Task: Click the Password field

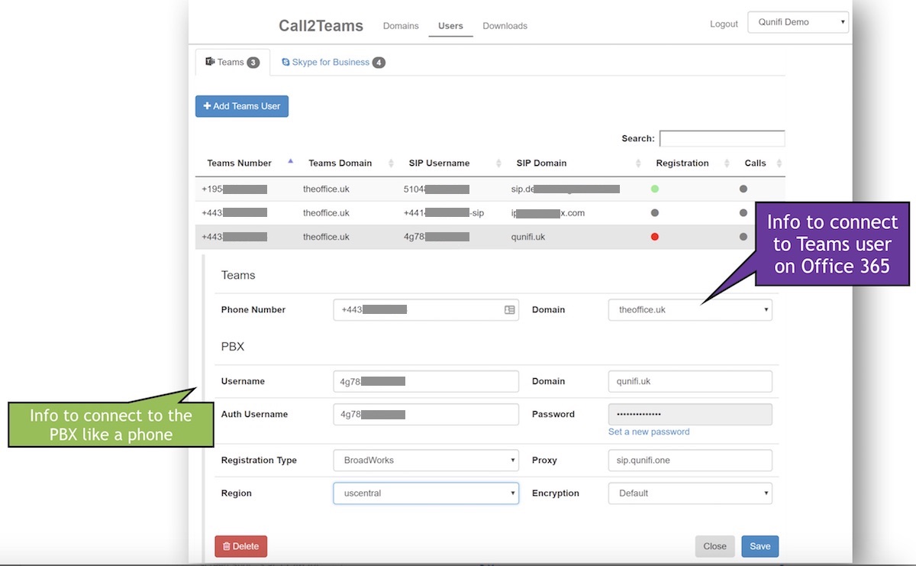Action: [690, 414]
